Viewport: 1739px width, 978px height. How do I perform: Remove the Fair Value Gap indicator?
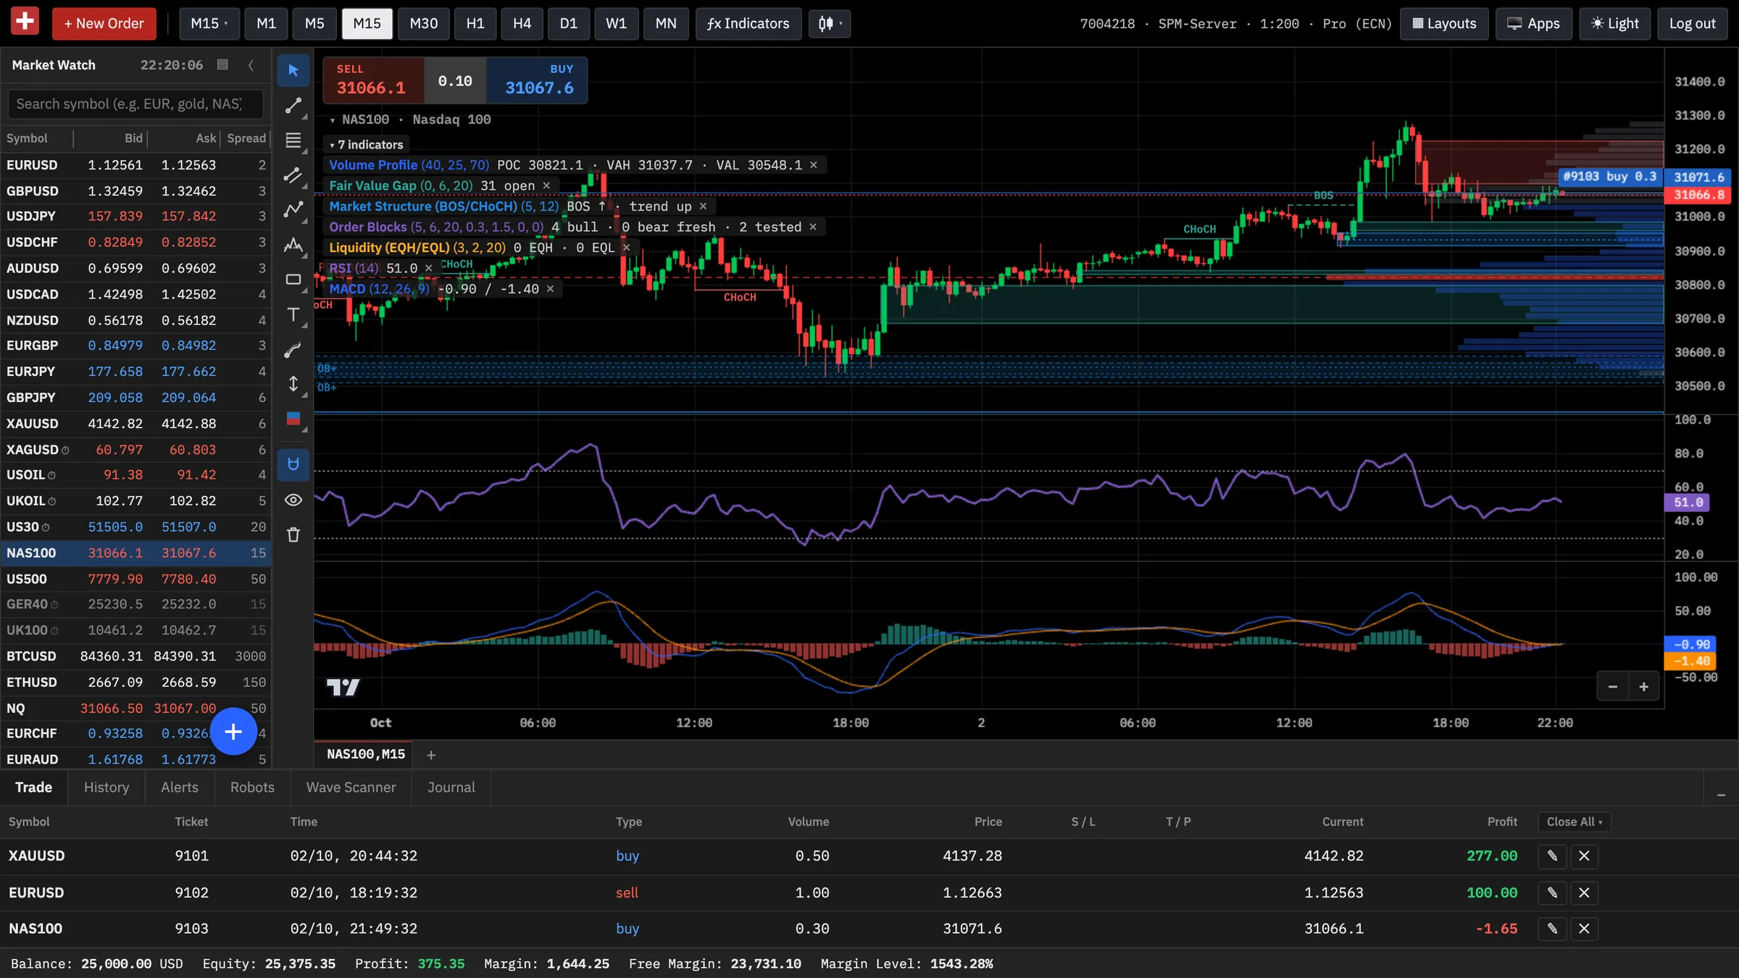pos(546,186)
